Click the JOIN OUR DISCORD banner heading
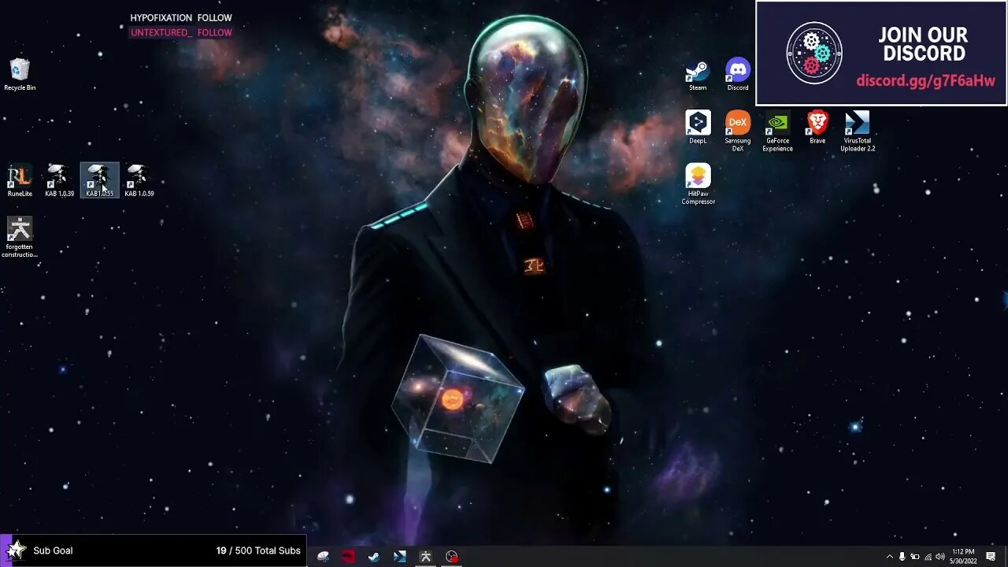1008x567 pixels. pyautogui.click(x=924, y=45)
